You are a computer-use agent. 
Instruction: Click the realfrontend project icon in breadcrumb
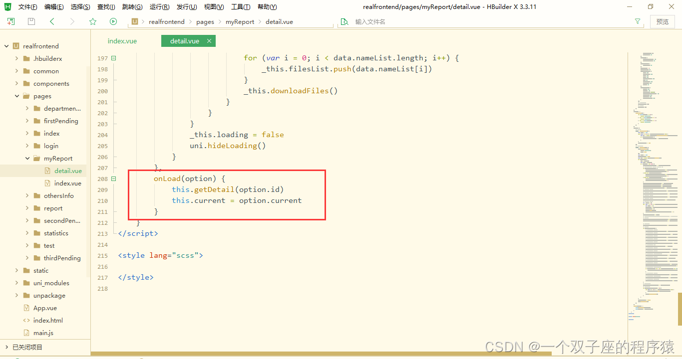point(135,21)
